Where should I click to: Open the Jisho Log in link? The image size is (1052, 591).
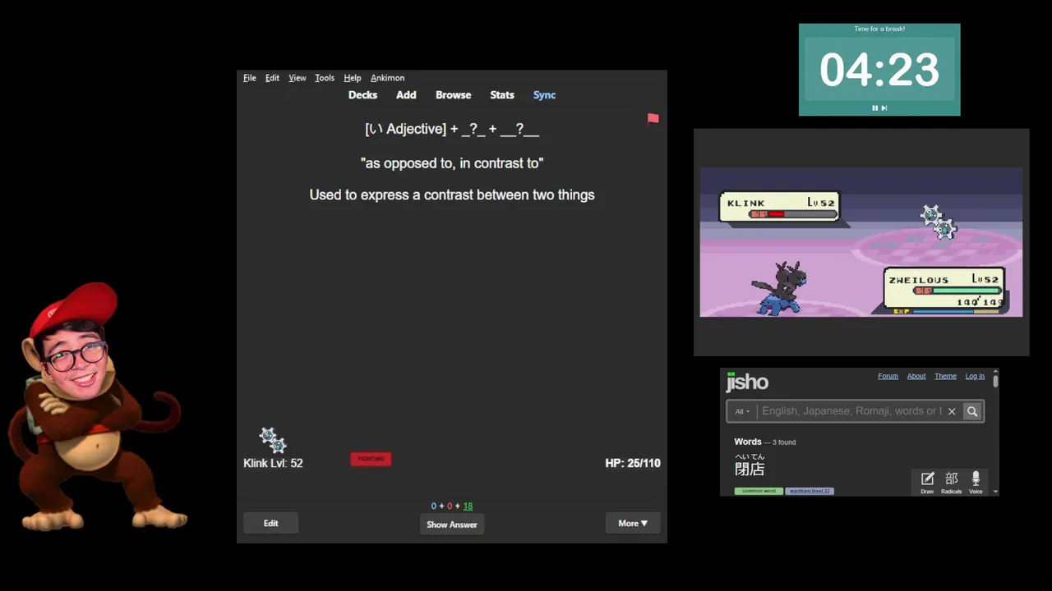click(975, 376)
